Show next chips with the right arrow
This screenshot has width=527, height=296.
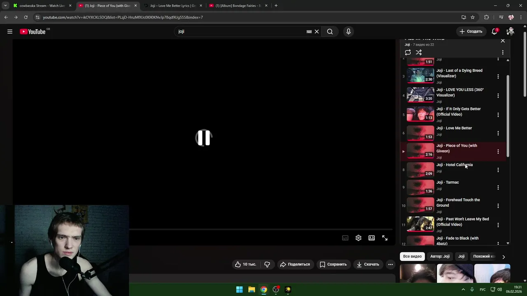[504, 257]
